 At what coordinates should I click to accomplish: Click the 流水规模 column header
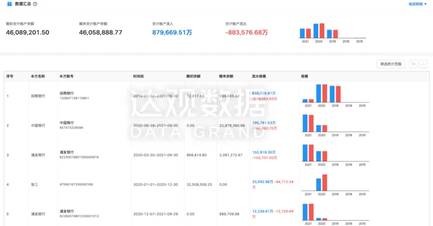[x=259, y=77]
